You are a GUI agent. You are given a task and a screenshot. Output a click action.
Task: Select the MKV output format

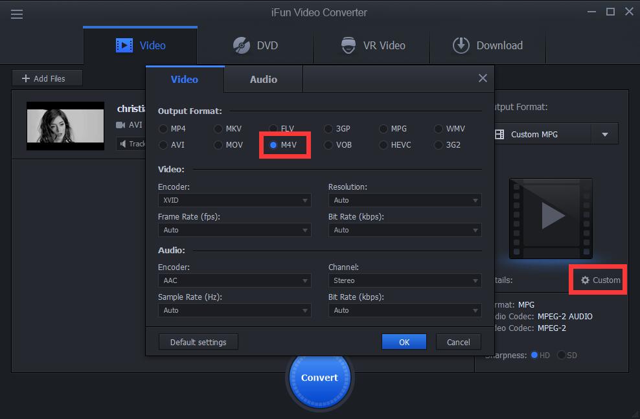[x=228, y=129]
